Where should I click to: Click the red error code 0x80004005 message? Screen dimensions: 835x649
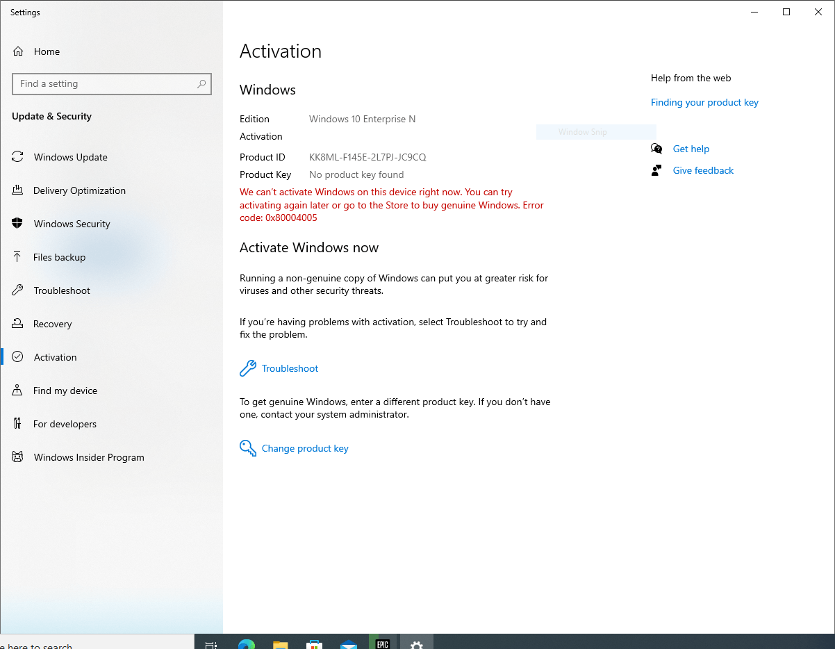tap(392, 205)
